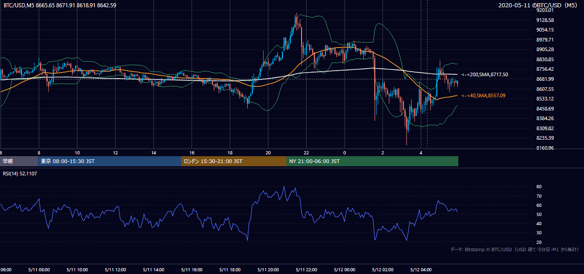The image size is (584, 274).
Task: Click the RSI(14) 52.1107 indicator label
Action: click(x=20, y=174)
